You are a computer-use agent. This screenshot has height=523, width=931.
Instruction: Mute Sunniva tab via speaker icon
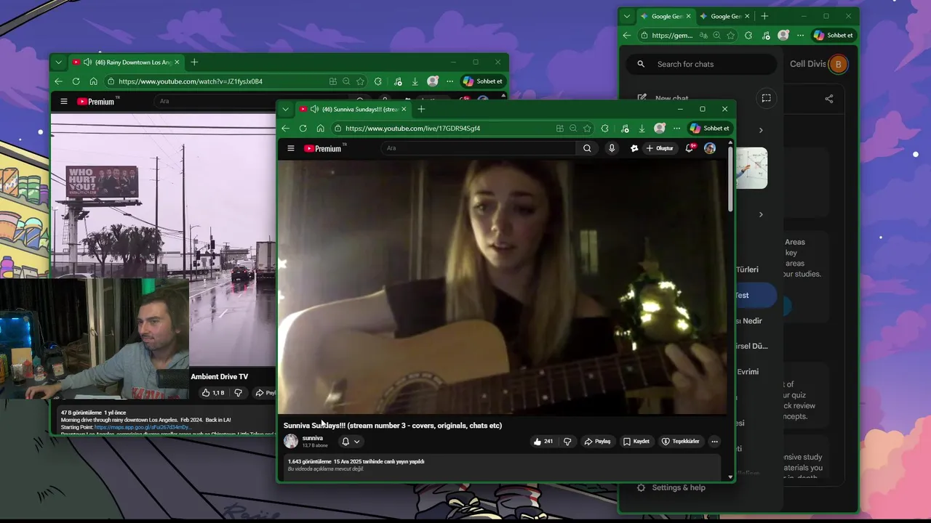pos(315,109)
